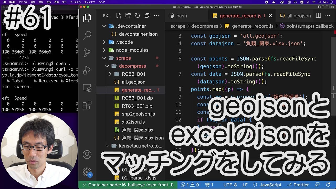
Task: Open the Accounts menu icon
Action: [x=87, y=155]
